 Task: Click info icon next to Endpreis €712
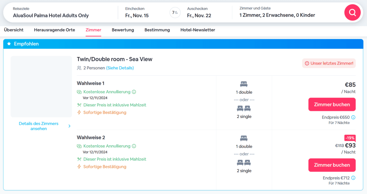point(353,178)
